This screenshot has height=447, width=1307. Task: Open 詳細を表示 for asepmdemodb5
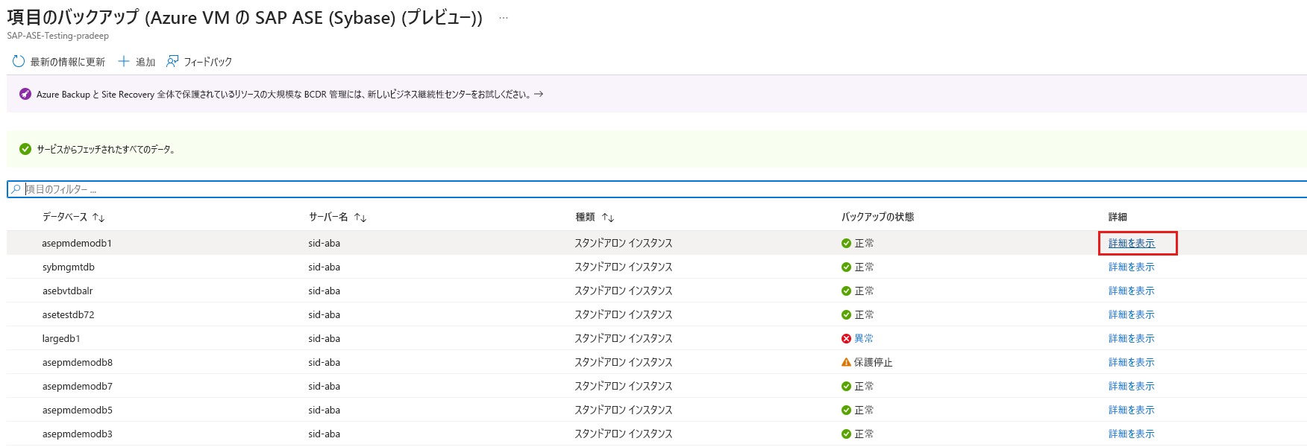[1132, 410]
